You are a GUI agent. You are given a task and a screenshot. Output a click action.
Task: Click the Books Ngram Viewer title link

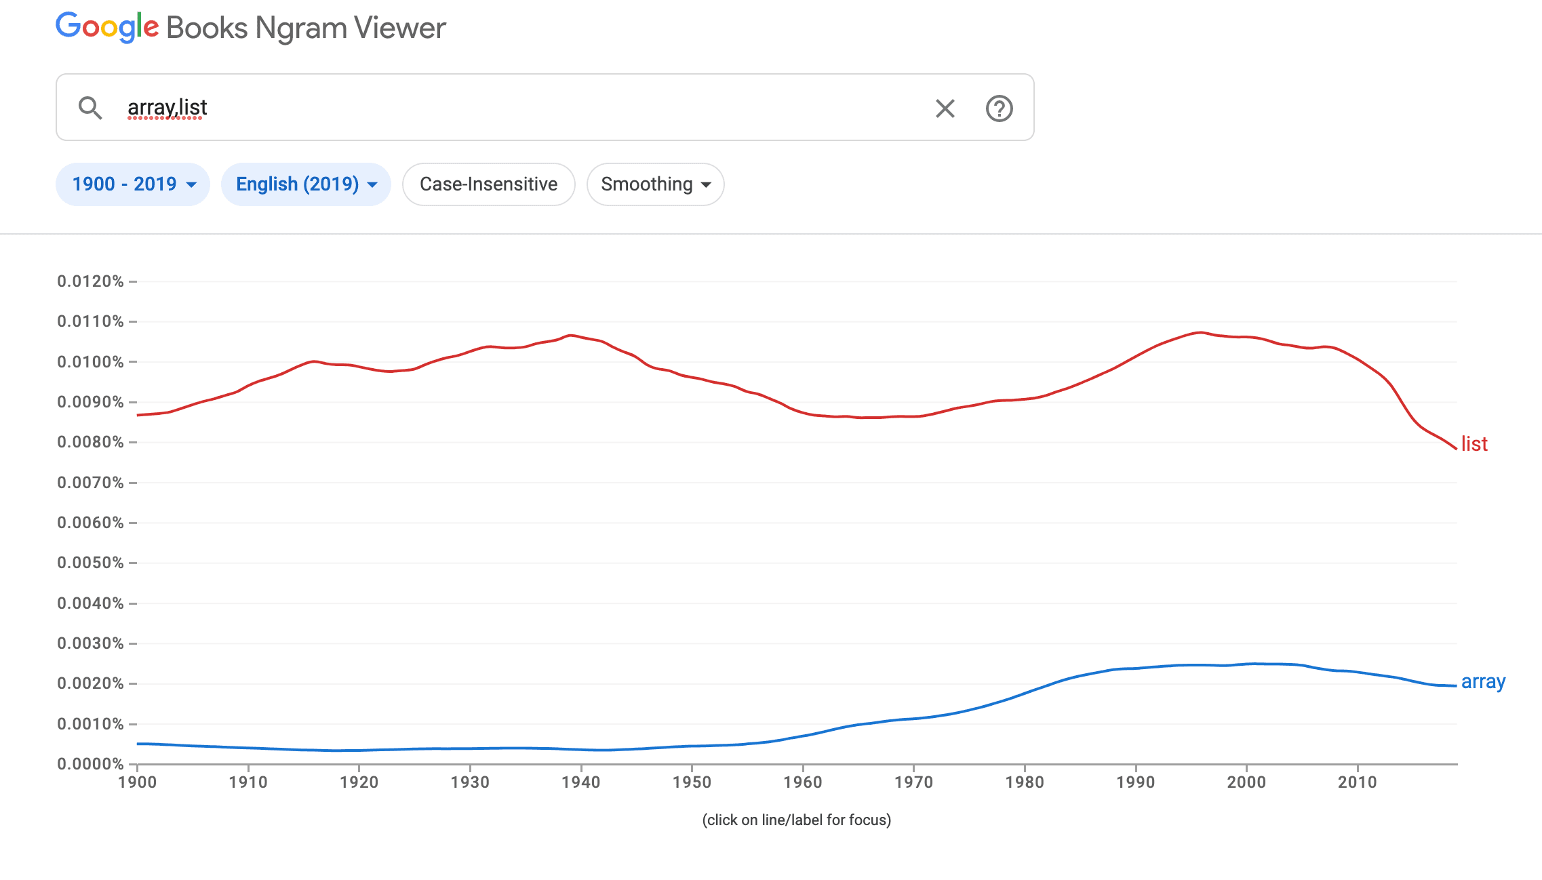tap(304, 27)
